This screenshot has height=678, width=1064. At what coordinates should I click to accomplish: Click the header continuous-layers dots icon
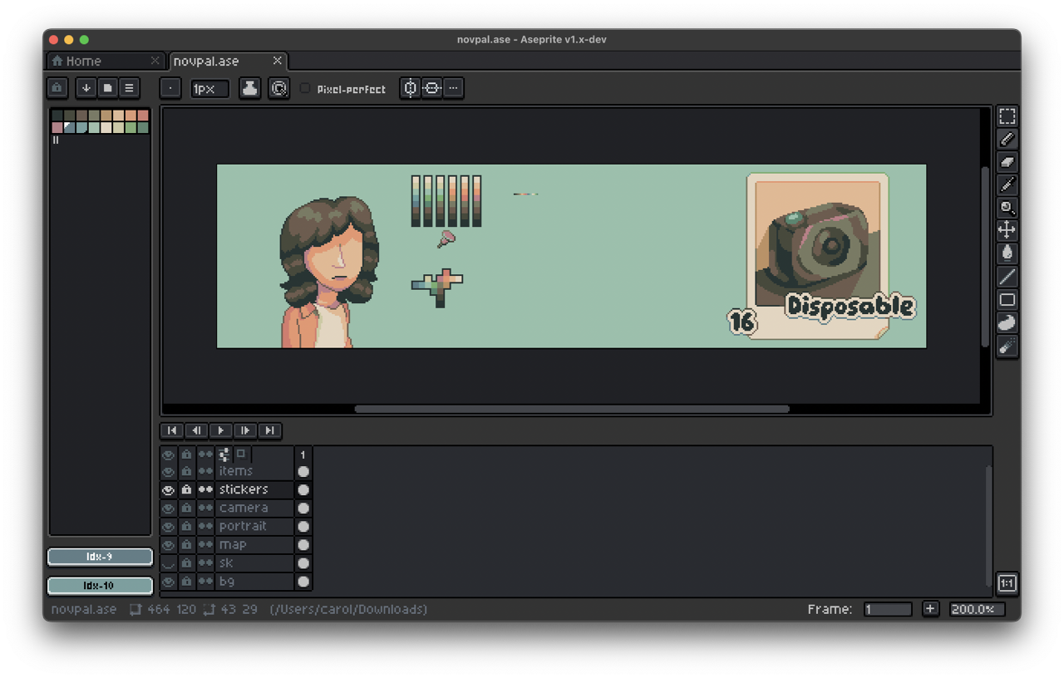[x=205, y=454]
